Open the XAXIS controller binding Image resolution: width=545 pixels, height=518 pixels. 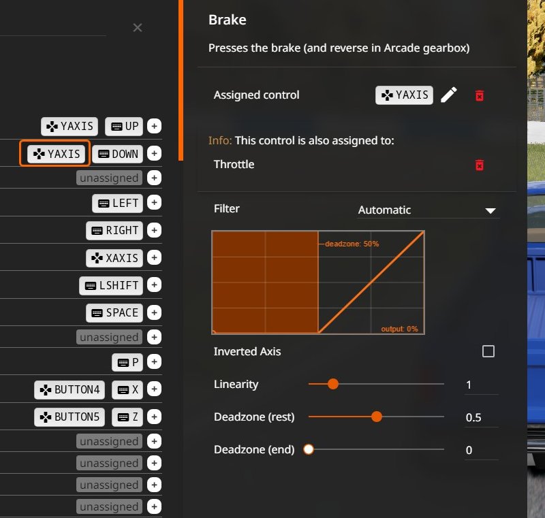point(114,258)
